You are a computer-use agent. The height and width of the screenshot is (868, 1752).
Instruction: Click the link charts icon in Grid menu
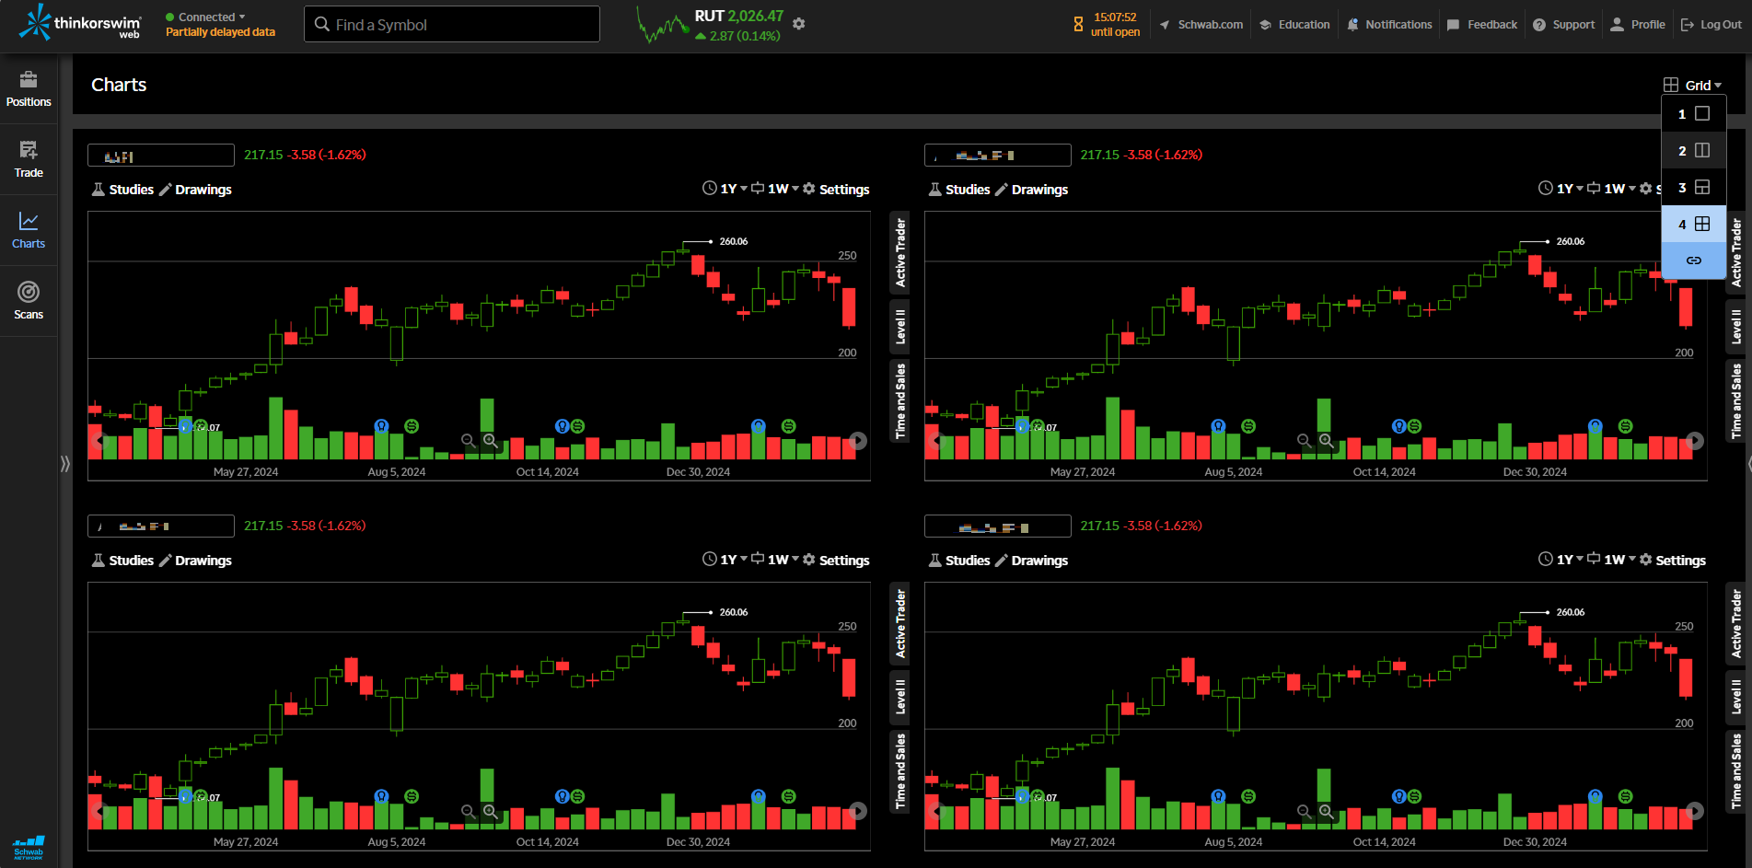coord(1693,260)
